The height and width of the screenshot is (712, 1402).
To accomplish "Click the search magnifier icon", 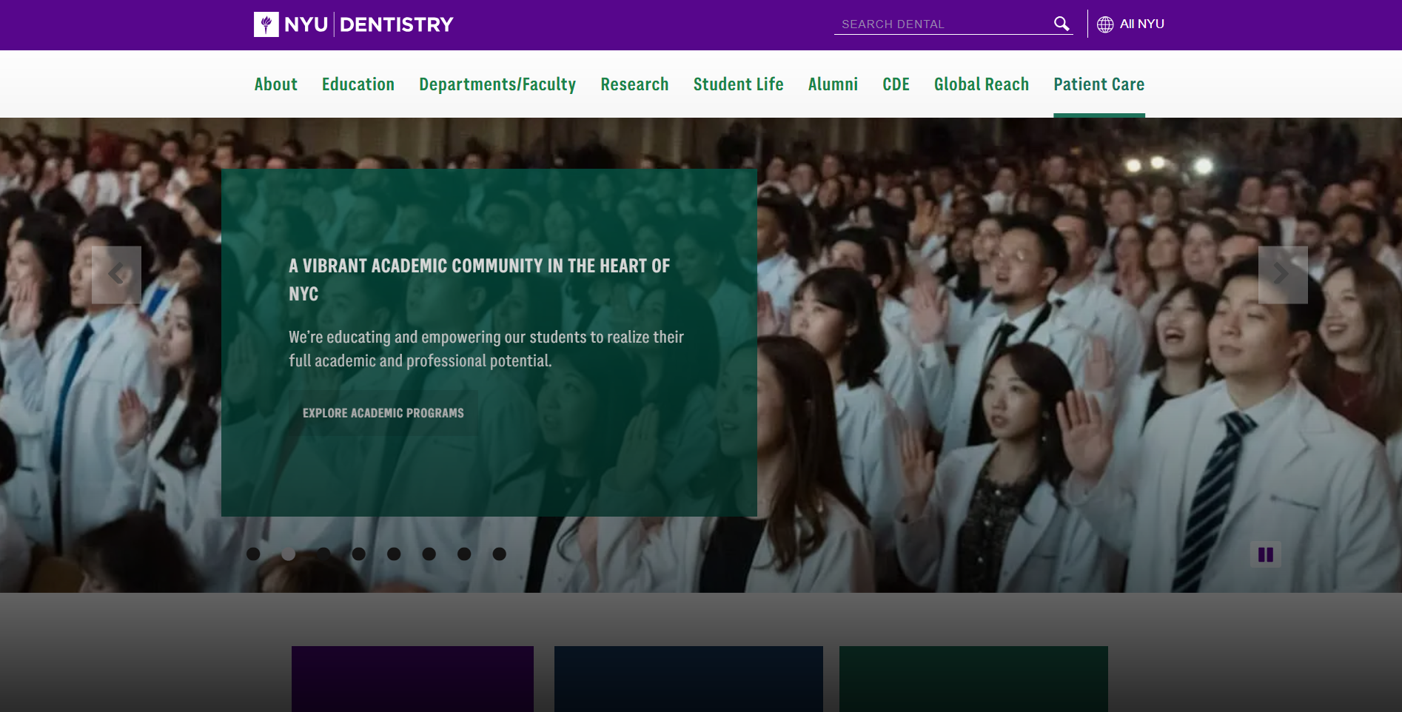I will 1061,24.
